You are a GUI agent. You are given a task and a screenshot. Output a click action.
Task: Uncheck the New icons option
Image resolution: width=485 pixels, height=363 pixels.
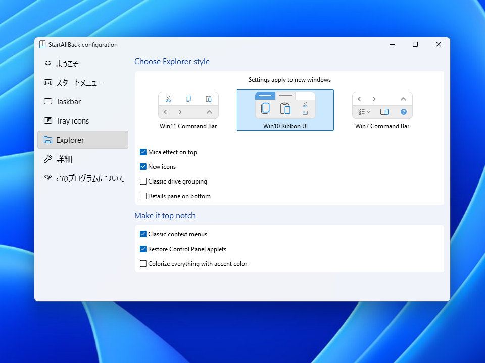click(x=143, y=167)
